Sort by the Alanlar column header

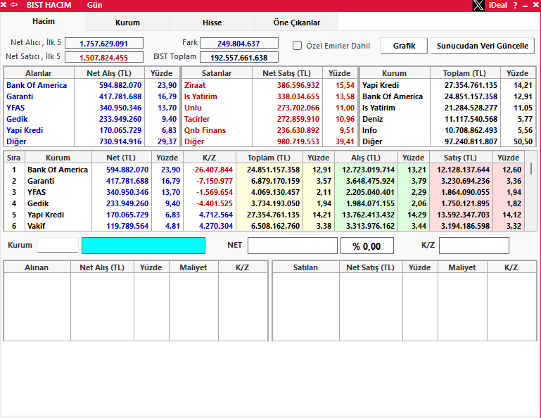coord(39,73)
